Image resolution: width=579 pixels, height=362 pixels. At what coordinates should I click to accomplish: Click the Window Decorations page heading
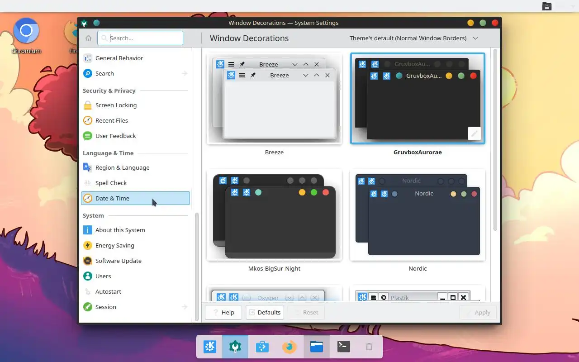[x=249, y=38]
